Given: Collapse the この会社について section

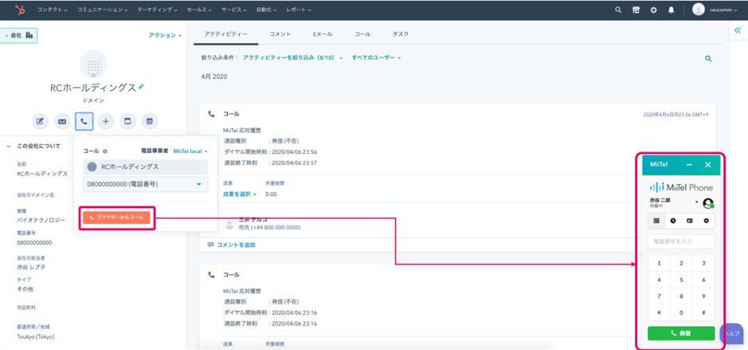Looking at the screenshot, I should coord(9,146).
